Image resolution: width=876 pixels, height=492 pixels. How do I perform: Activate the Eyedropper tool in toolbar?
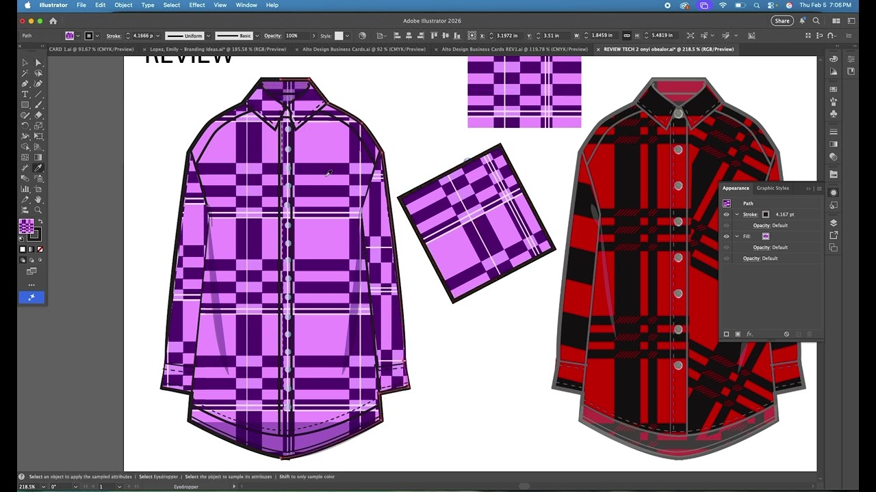tap(38, 167)
